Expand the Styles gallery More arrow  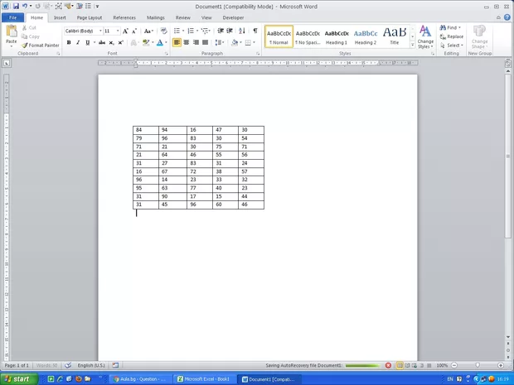click(x=413, y=45)
